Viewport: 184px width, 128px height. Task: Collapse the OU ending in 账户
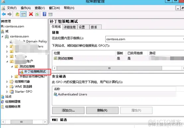7,62
